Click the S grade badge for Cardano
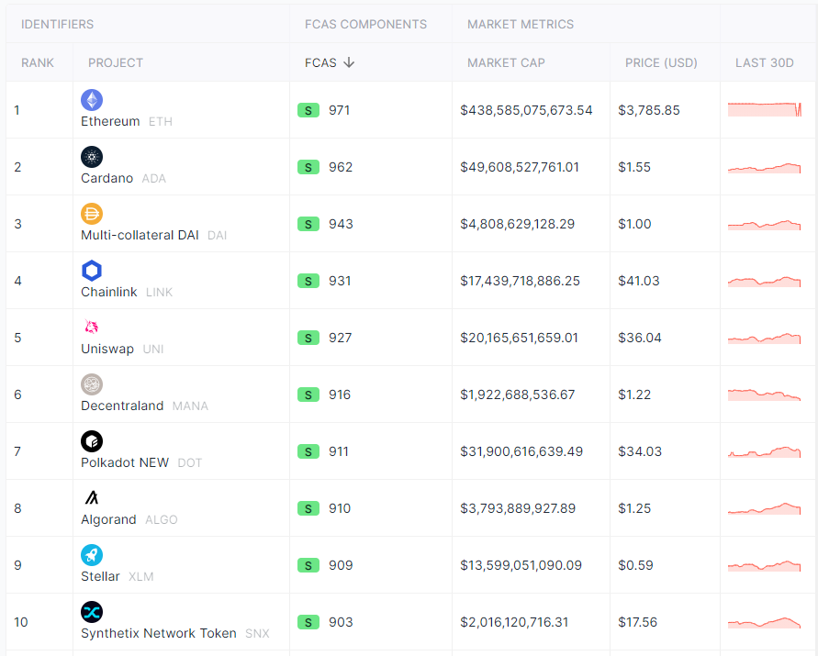 click(x=308, y=167)
